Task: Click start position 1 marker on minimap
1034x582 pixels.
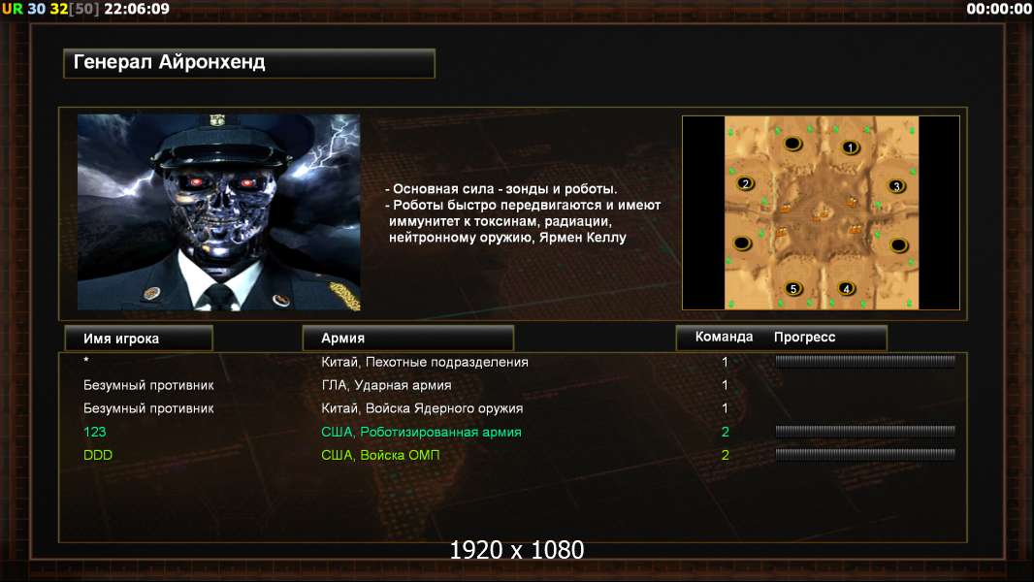Action: click(x=850, y=147)
